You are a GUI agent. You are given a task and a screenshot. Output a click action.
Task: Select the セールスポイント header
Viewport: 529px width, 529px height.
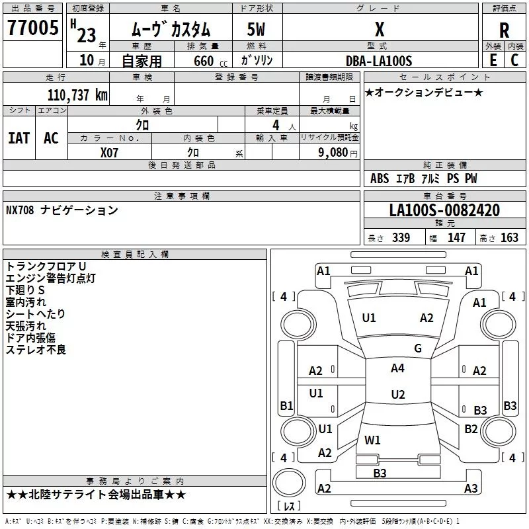(444, 77)
